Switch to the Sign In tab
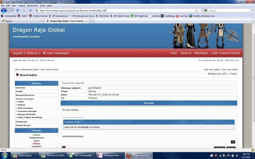 [22, 21]
